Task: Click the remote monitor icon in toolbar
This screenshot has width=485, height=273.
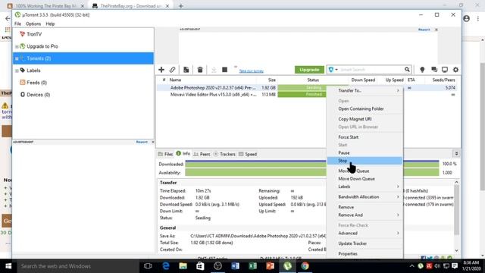Action: pyautogui.click(x=445, y=70)
